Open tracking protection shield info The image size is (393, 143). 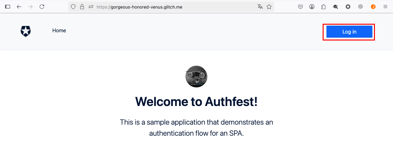73,7
